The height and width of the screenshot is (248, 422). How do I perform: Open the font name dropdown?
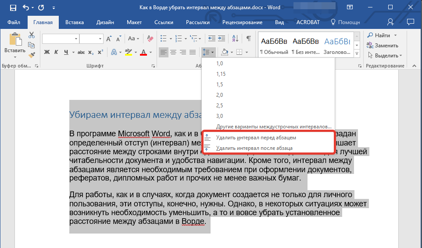tap(76, 39)
